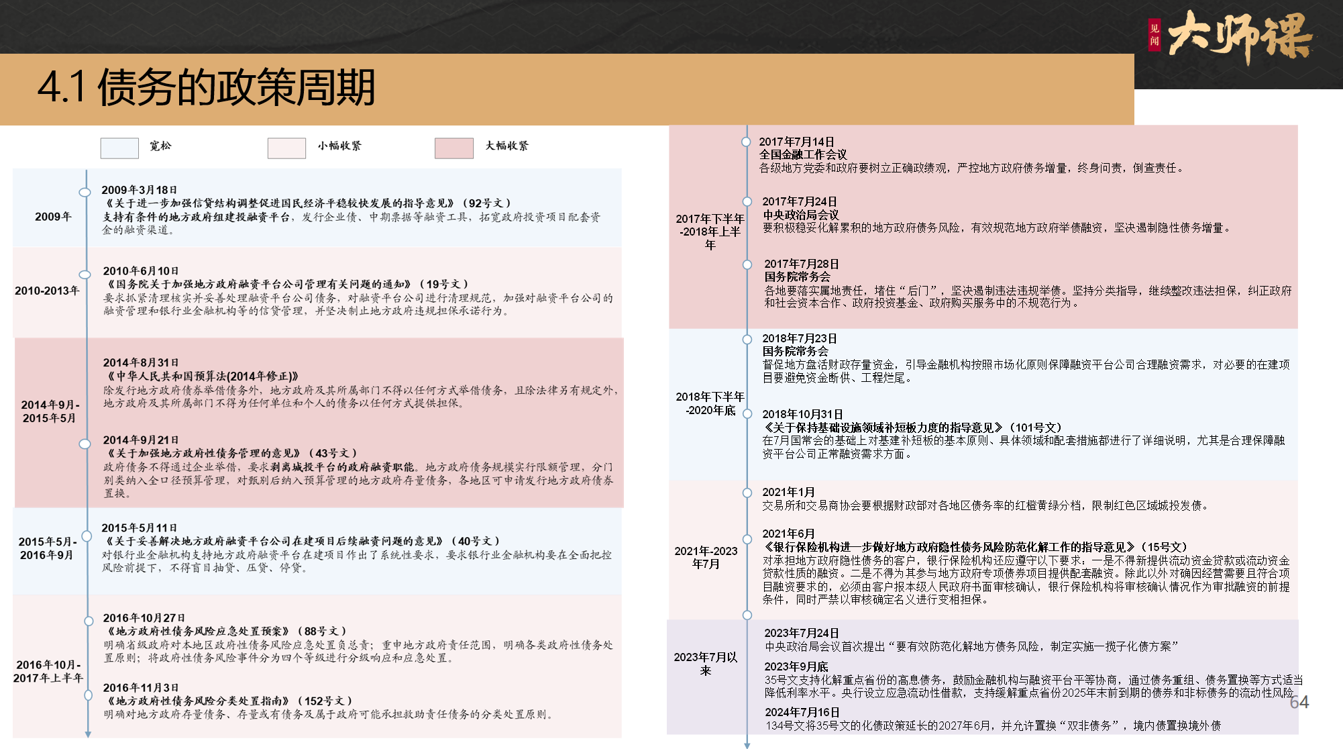Viewport: 1343px width, 749px height.
Task: Click the 2010-2013年 period label
Action: click(x=47, y=291)
